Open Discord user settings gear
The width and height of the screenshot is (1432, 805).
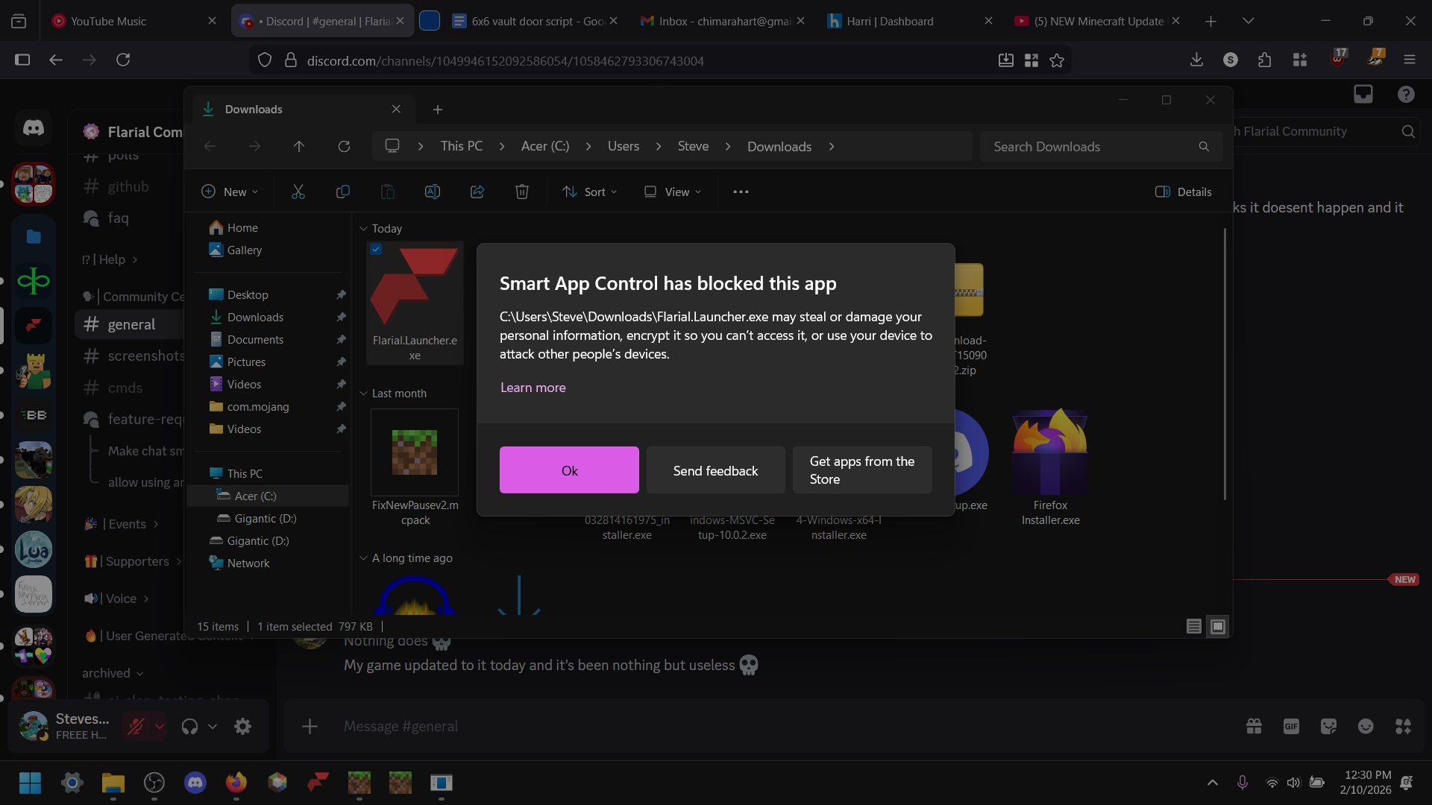pyautogui.click(x=243, y=726)
